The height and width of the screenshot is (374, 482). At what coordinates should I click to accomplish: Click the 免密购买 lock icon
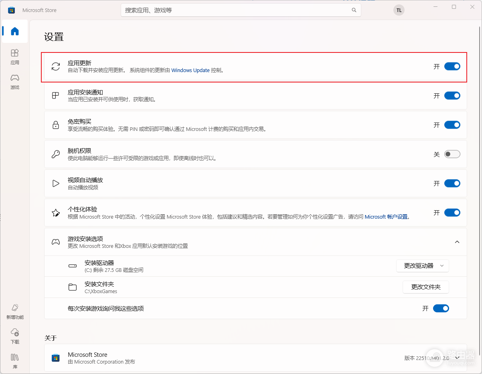[56, 125]
